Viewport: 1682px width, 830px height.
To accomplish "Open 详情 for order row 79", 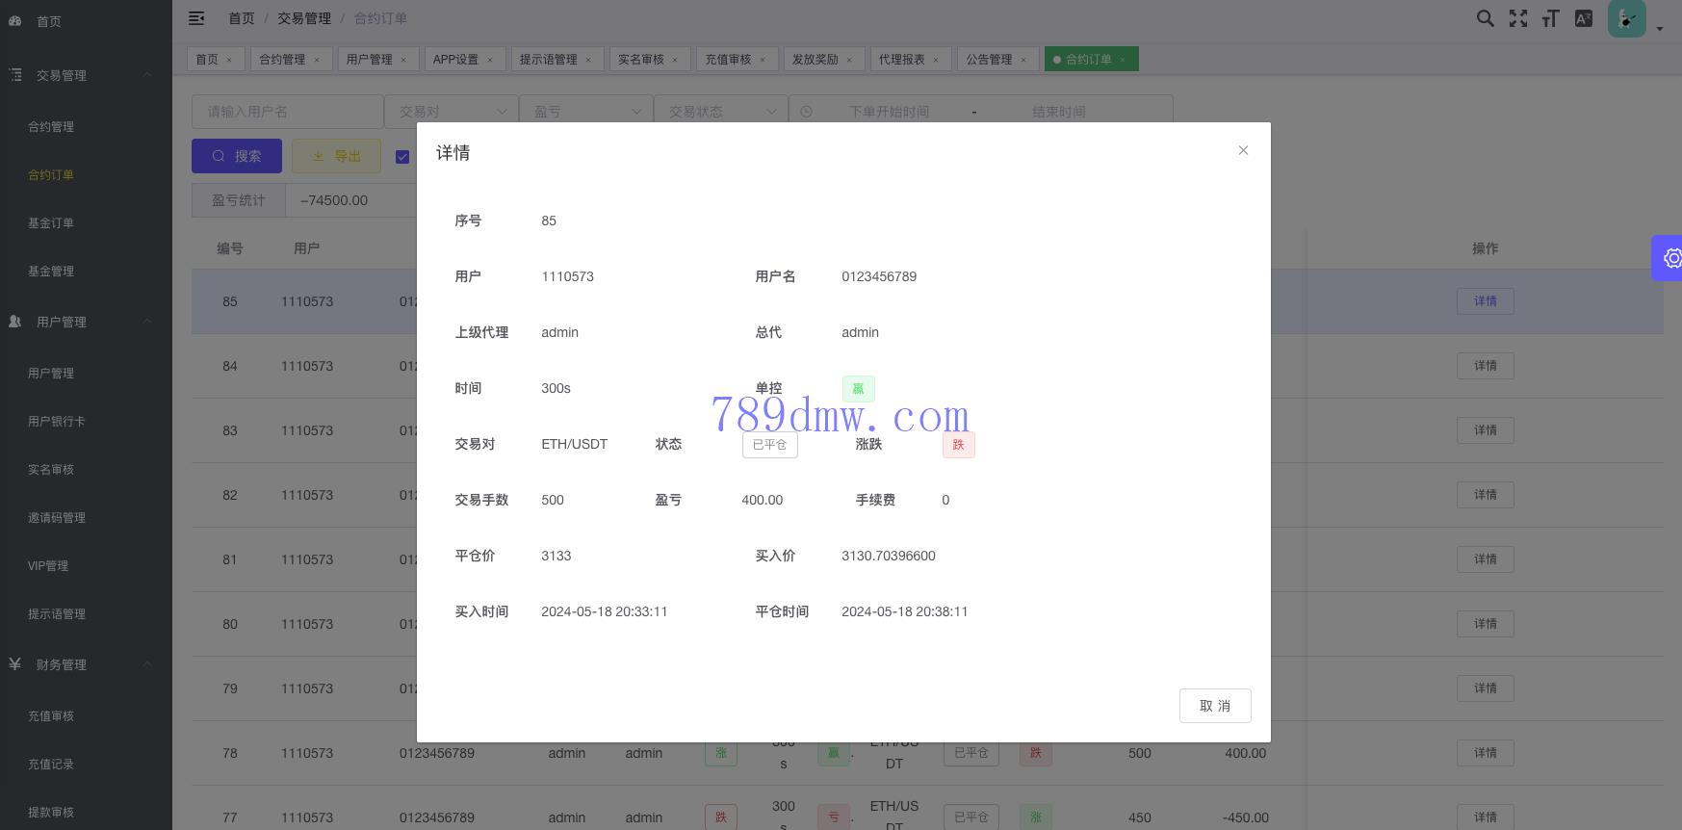I will tap(1485, 688).
